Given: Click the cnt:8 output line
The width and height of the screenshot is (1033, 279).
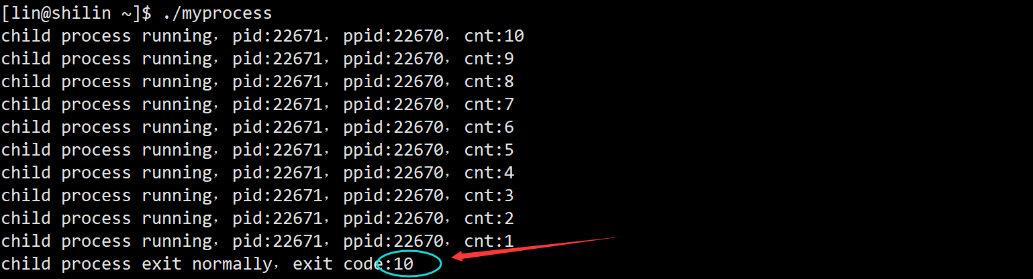Looking at the screenshot, I should 258,82.
